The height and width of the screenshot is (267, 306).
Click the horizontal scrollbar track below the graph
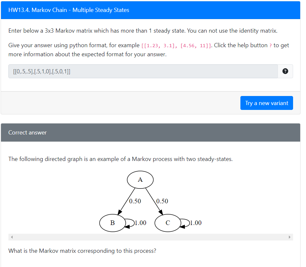[x=151, y=237]
